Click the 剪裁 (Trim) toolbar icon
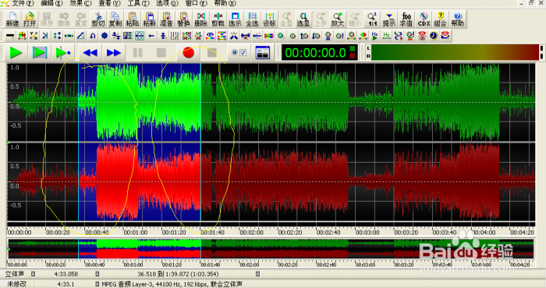The image size is (546, 288). 218,19
